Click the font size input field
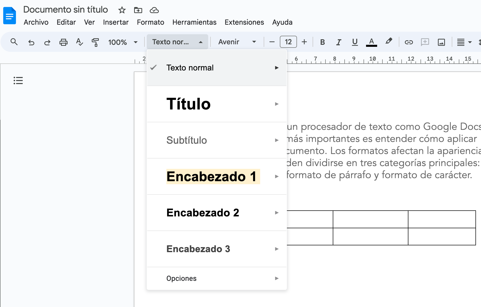 pyautogui.click(x=288, y=42)
